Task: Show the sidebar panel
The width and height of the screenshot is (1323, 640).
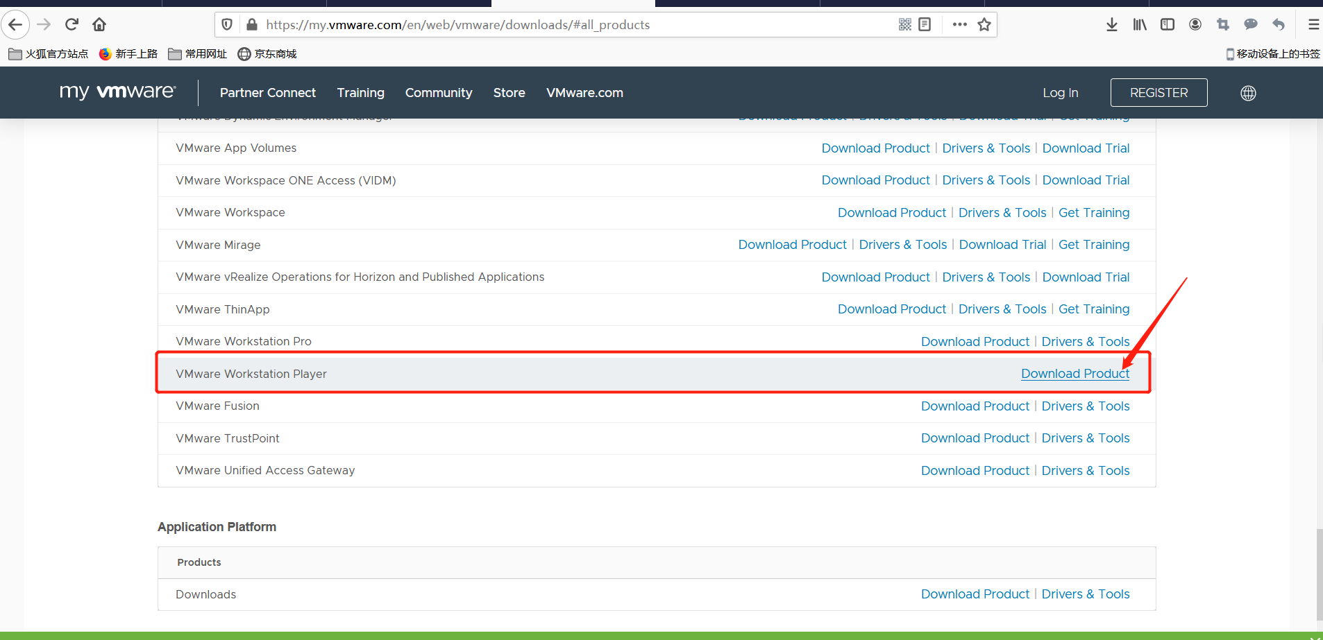Action: pos(1168,25)
